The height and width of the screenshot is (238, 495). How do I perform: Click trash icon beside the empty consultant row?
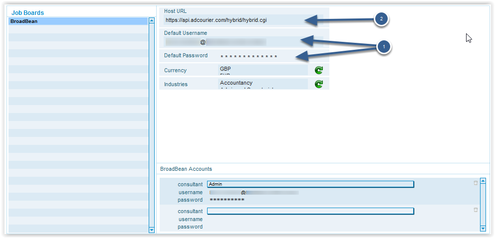pos(476,210)
